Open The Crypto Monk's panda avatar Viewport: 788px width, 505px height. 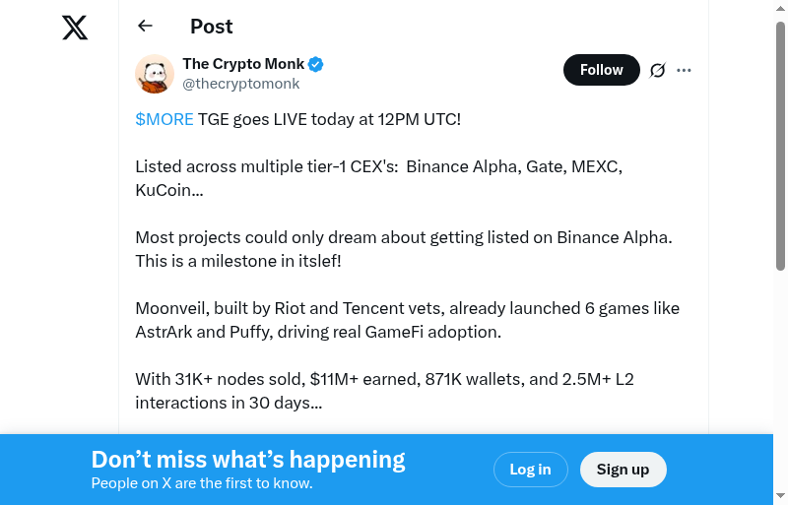pyautogui.click(x=155, y=74)
